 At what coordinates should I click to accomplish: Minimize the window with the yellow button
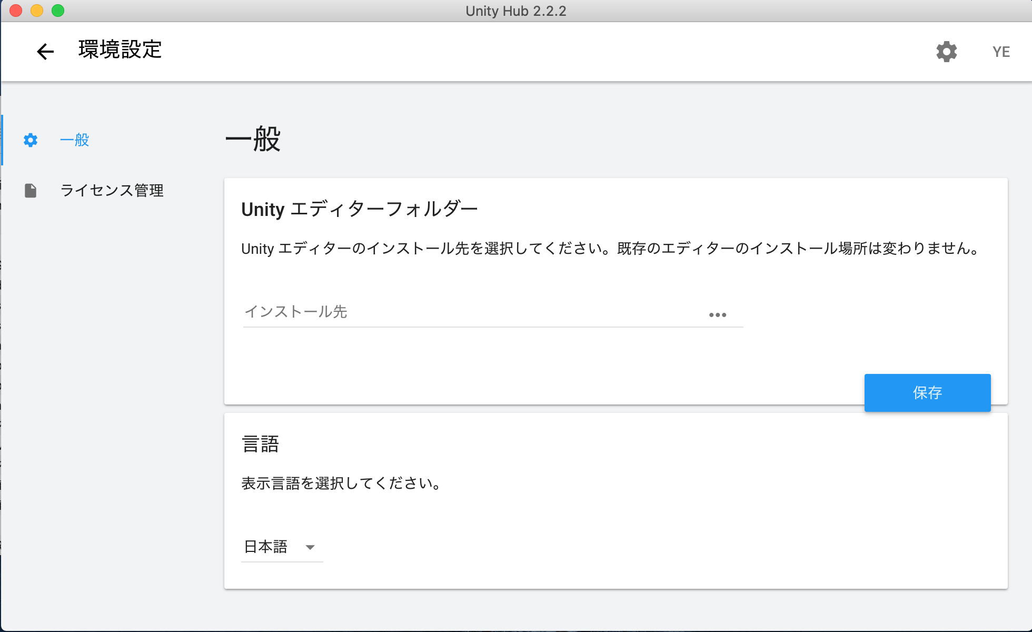(37, 11)
